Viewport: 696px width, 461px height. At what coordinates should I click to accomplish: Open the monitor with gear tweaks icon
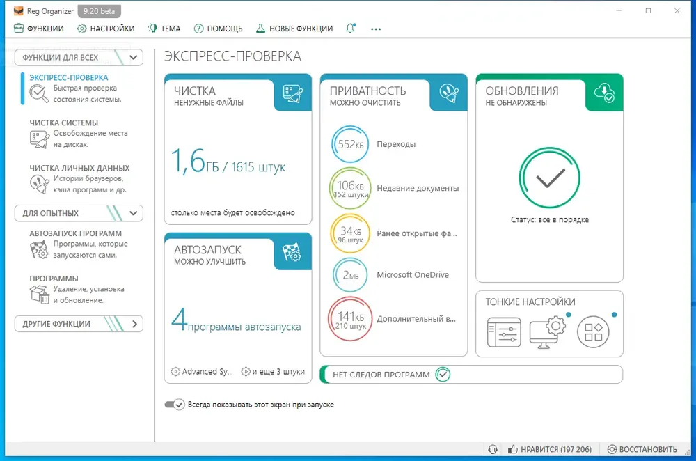tap(548, 333)
